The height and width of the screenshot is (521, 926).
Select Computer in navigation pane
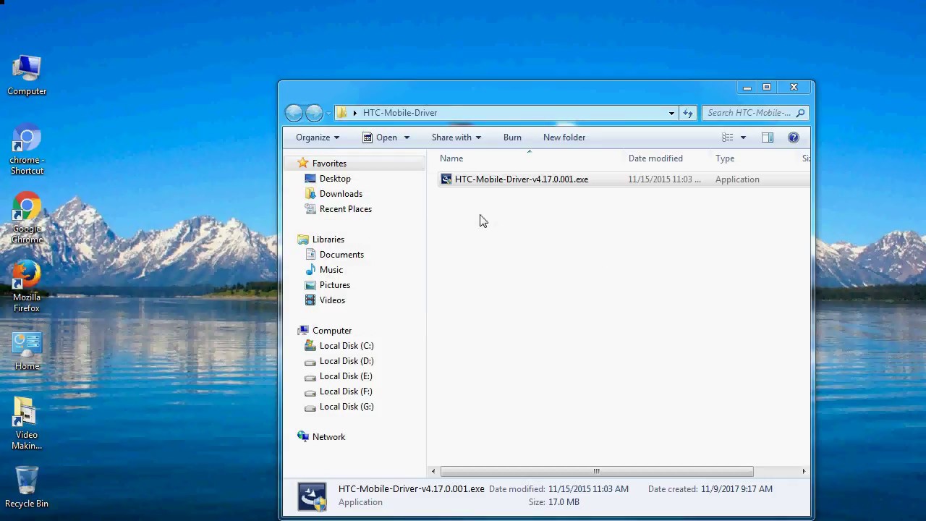click(x=332, y=331)
